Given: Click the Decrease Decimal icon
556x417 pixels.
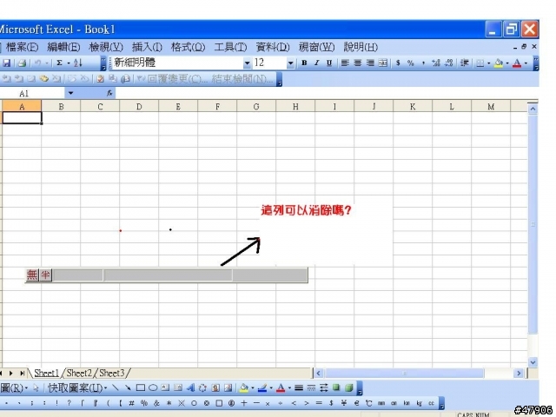Looking at the screenshot, I should tap(448, 63).
